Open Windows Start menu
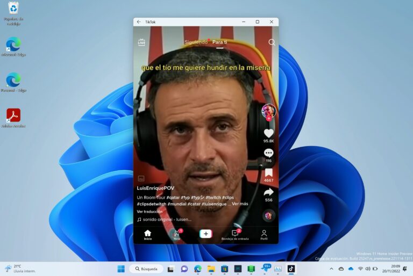Viewport: 413px width, 276px height. point(121,268)
